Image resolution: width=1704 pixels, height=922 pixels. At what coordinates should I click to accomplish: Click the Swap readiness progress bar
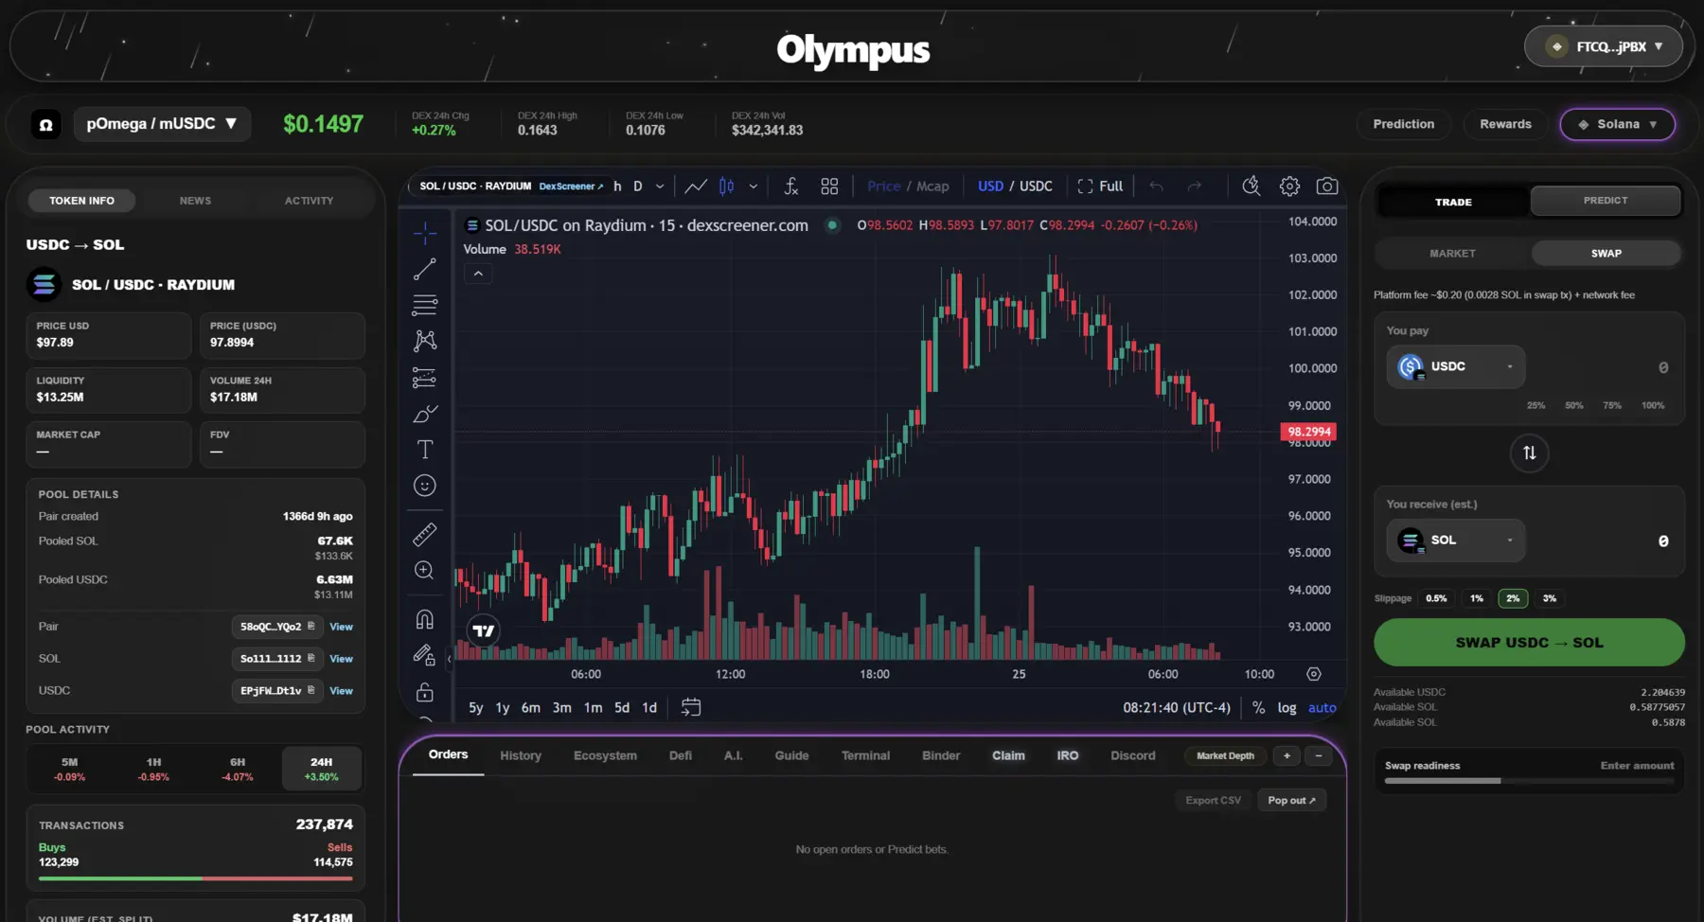pos(1529,781)
